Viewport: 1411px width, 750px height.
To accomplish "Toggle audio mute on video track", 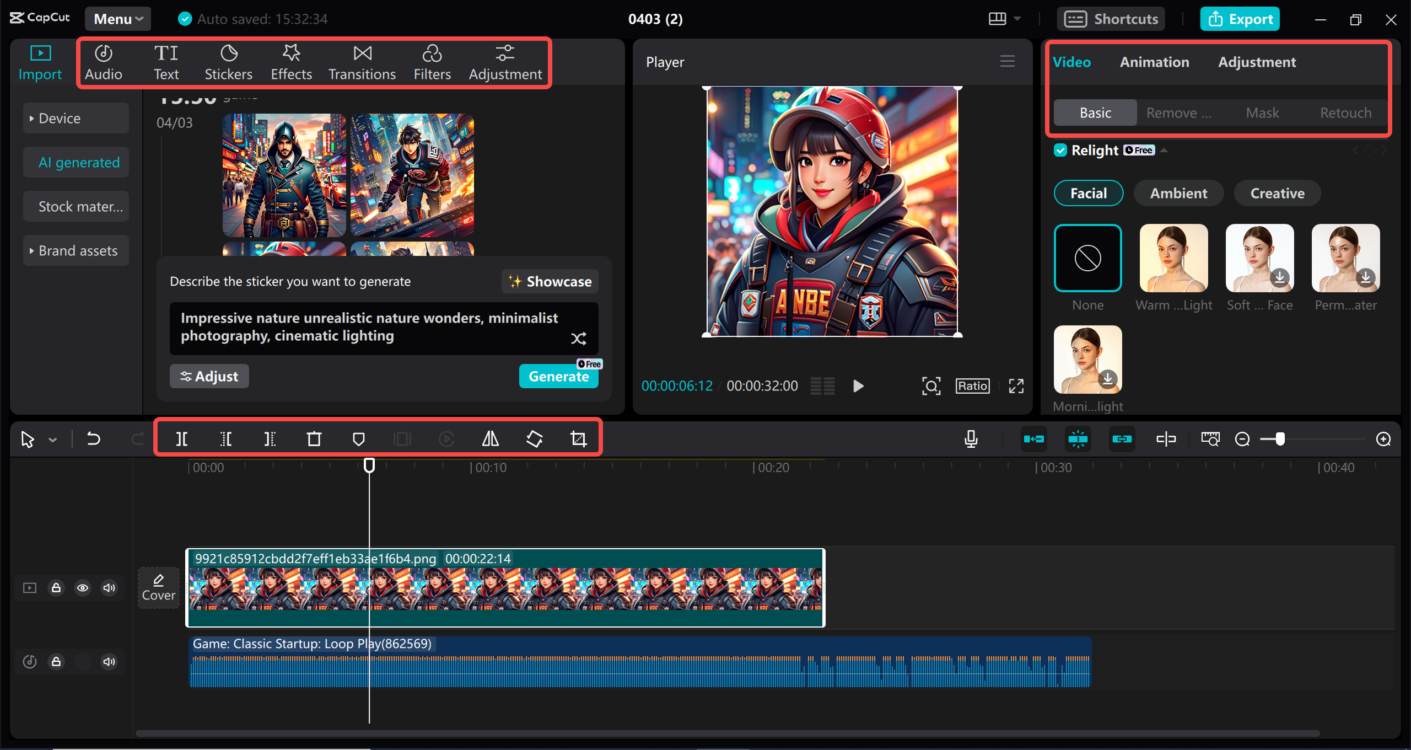I will 109,587.
